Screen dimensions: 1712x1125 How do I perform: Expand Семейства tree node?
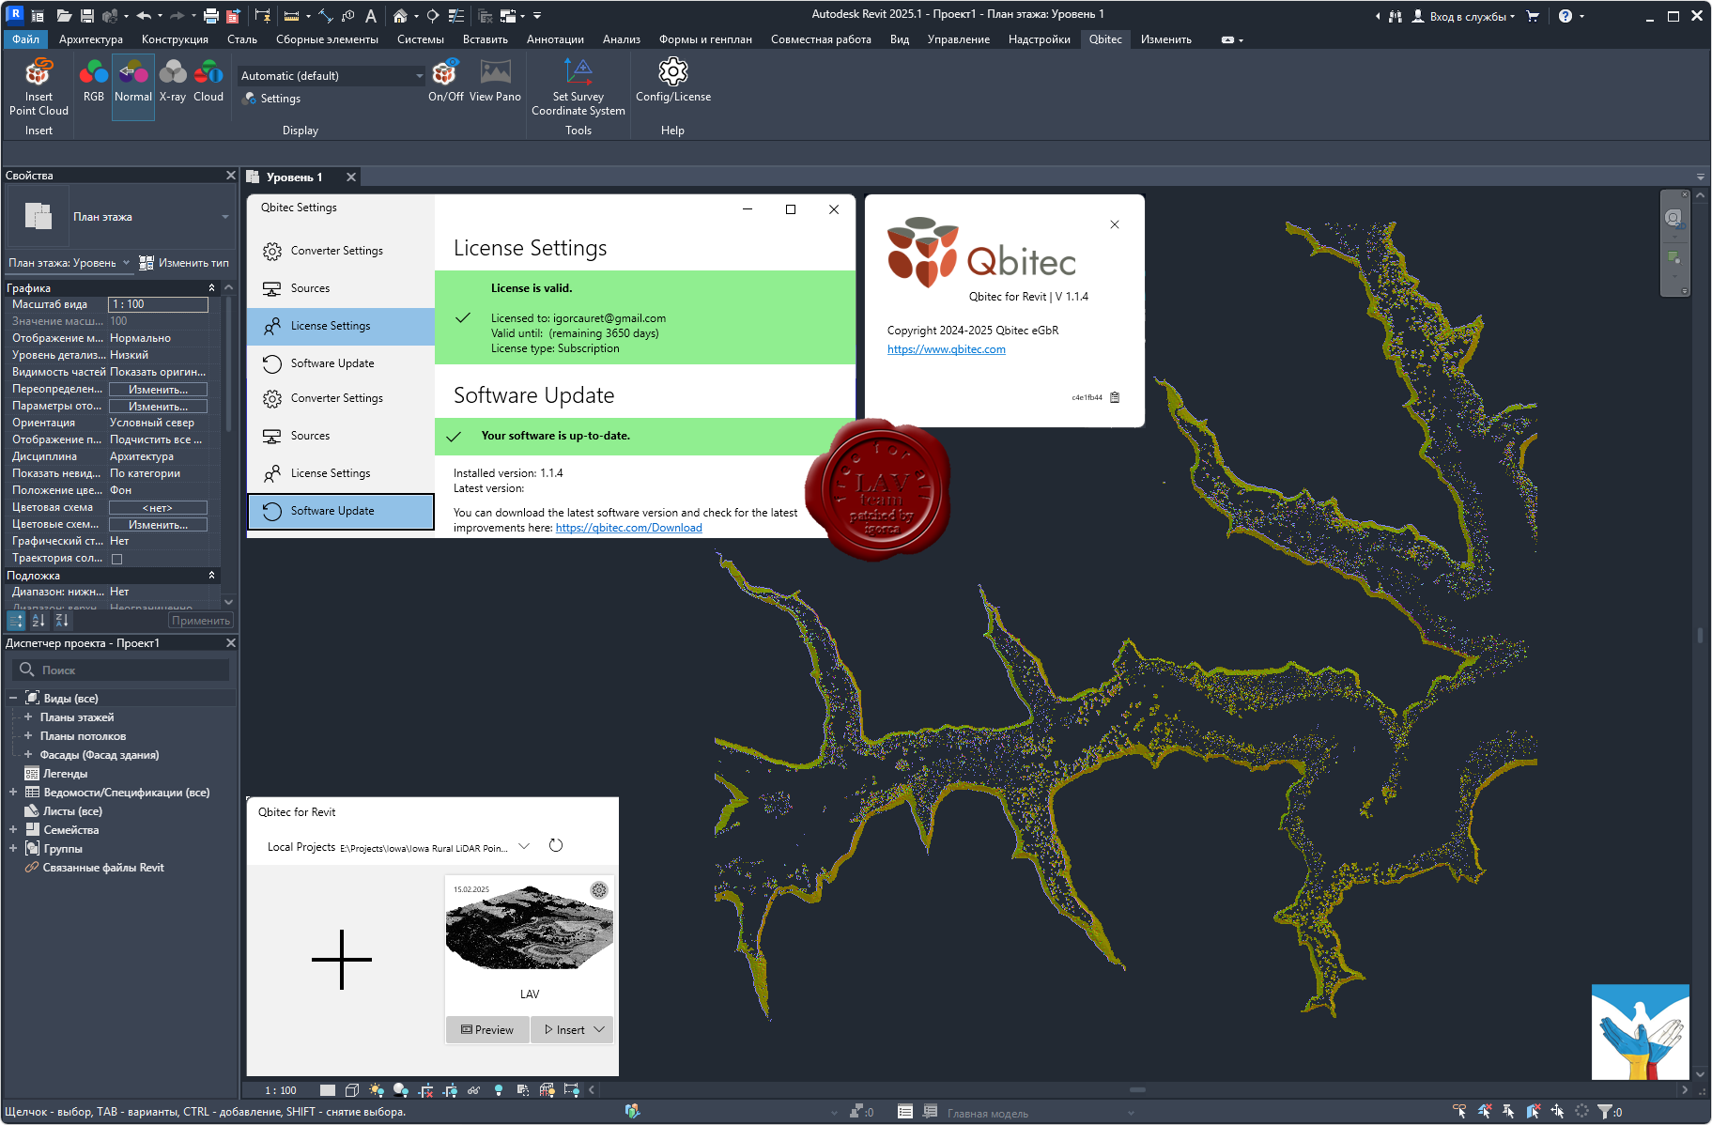13,829
